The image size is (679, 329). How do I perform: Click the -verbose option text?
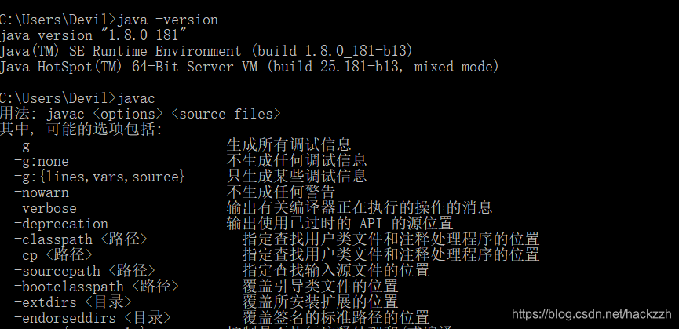pos(46,208)
